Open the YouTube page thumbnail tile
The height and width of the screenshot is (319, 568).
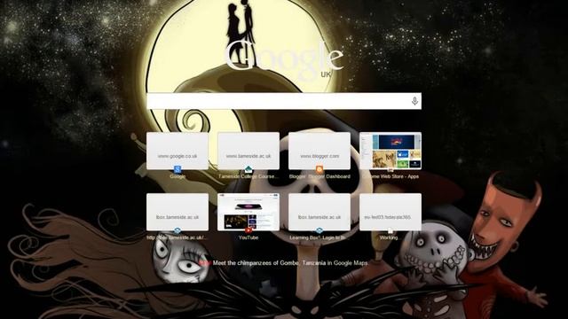coord(248,212)
